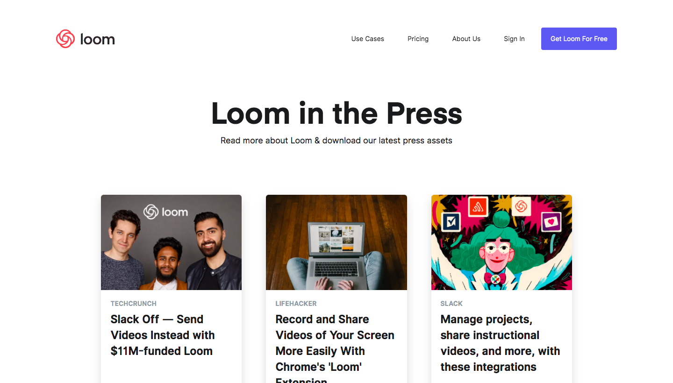Open the TechCrunch founders photo thumbnail
The height and width of the screenshot is (383, 673).
pyautogui.click(x=171, y=242)
